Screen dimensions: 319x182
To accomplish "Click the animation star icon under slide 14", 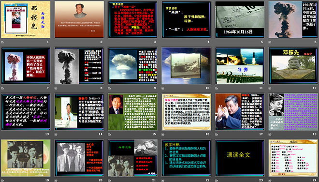I will 56,134.
